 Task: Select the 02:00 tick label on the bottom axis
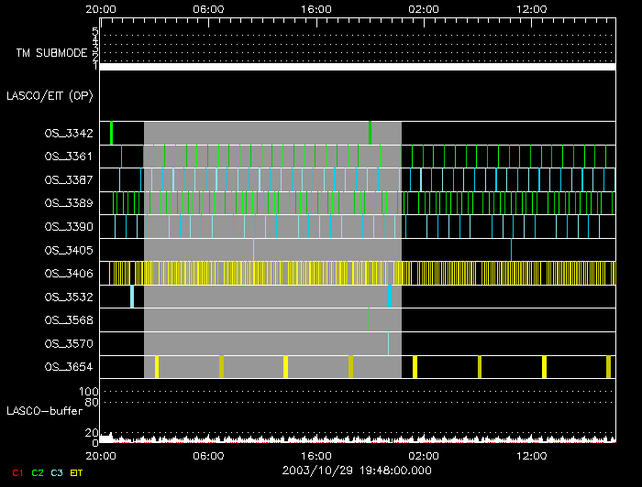pyautogui.click(x=423, y=455)
